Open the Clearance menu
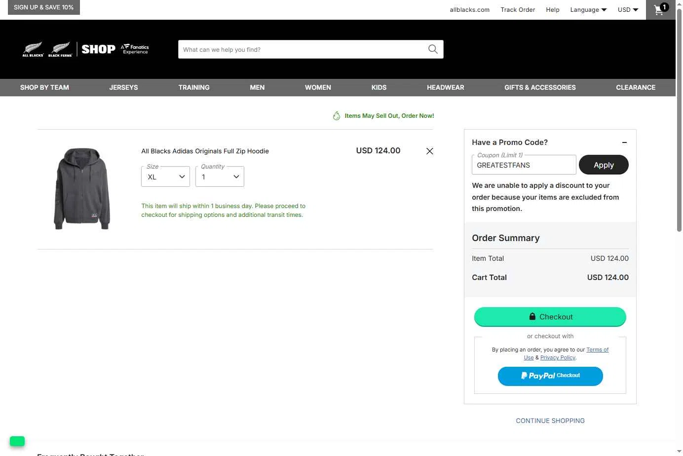The image size is (683, 456). (636, 87)
